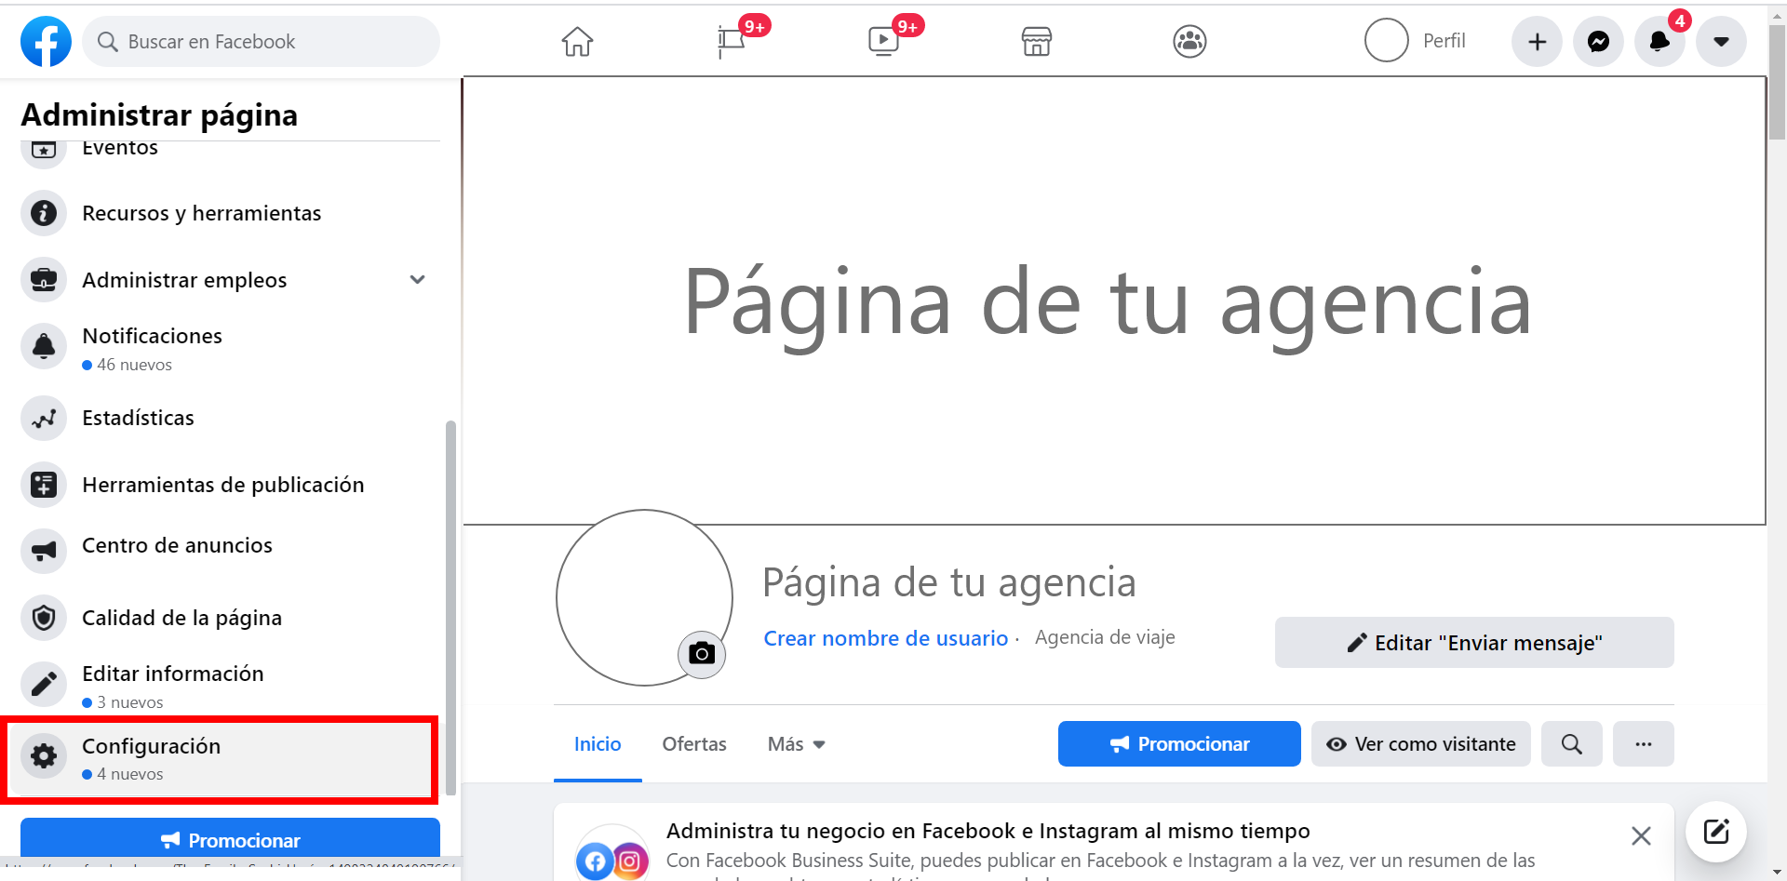Click the camera icon on profile picture
The image size is (1787, 881).
pyautogui.click(x=702, y=654)
